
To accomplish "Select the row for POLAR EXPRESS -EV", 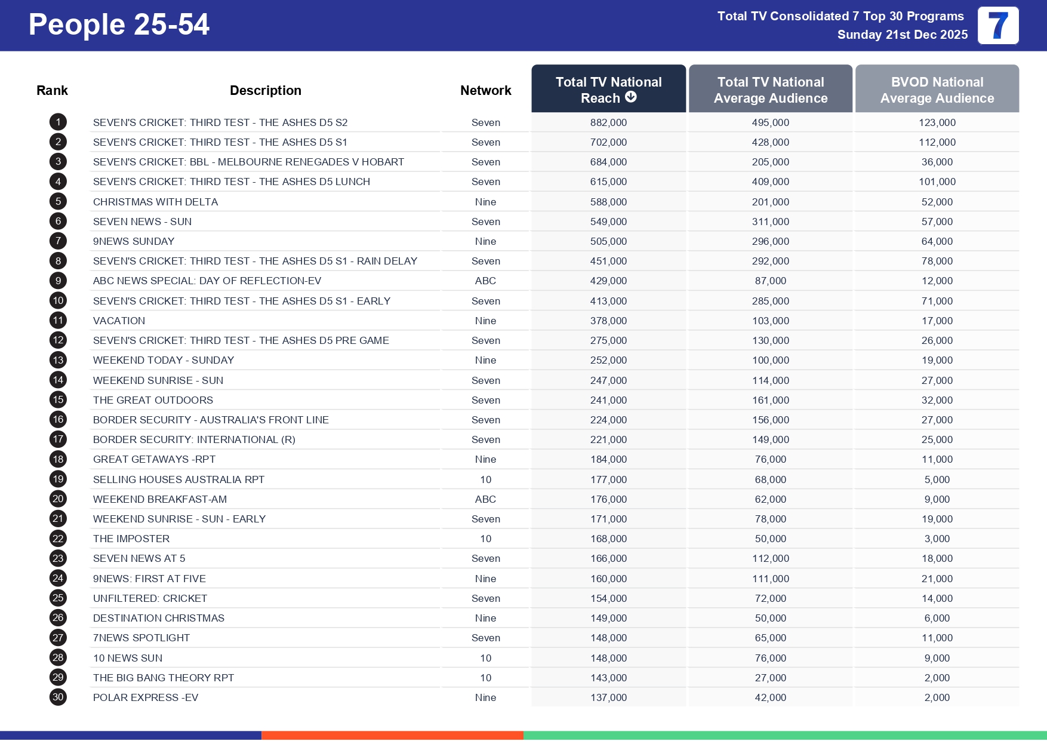I will click(146, 697).
